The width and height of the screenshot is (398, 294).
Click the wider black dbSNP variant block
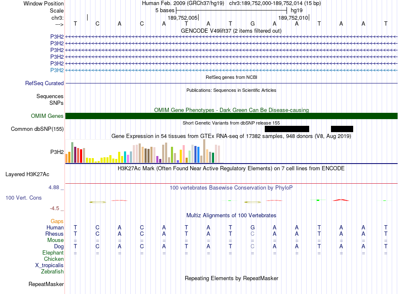click(x=287, y=129)
